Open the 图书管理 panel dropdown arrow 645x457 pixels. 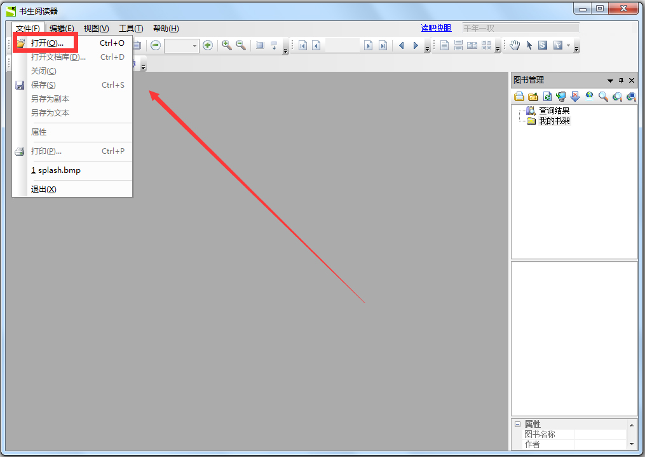coord(610,81)
